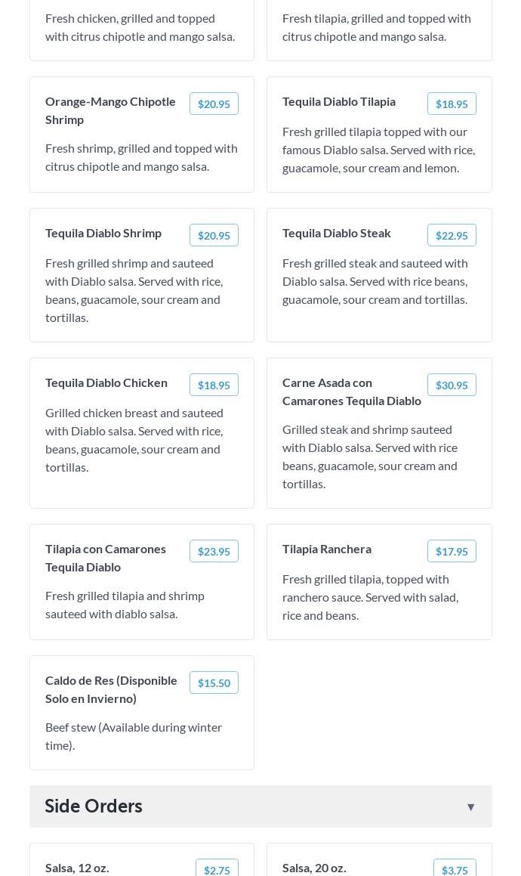This screenshot has height=876, width=521.
Task: Click the $22.95 Tequila Diablo Steak price
Action: (x=452, y=236)
